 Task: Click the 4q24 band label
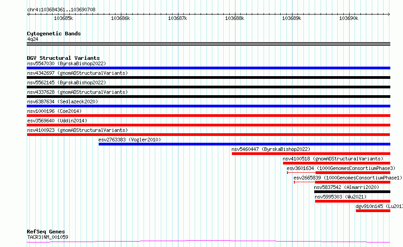pyautogui.click(x=33, y=39)
